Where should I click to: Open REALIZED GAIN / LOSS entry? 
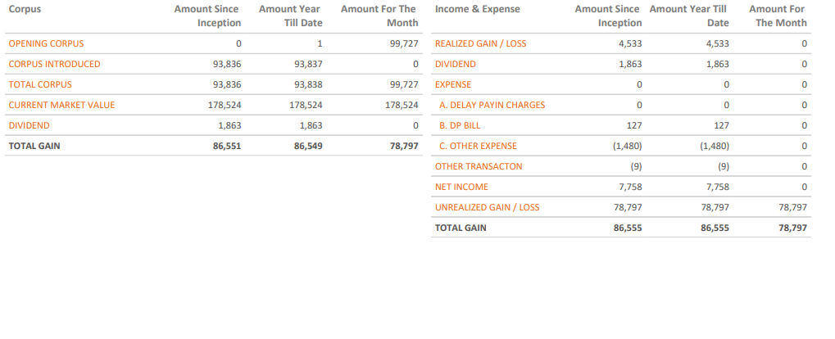480,43
